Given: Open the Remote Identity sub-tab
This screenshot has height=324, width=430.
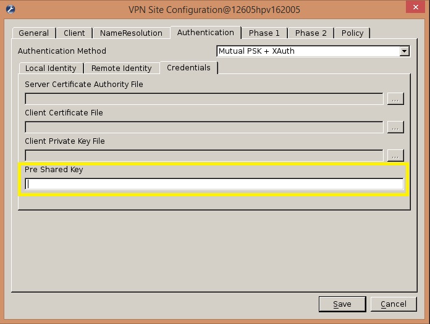Looking at the screenshot, I should [121, 69].
